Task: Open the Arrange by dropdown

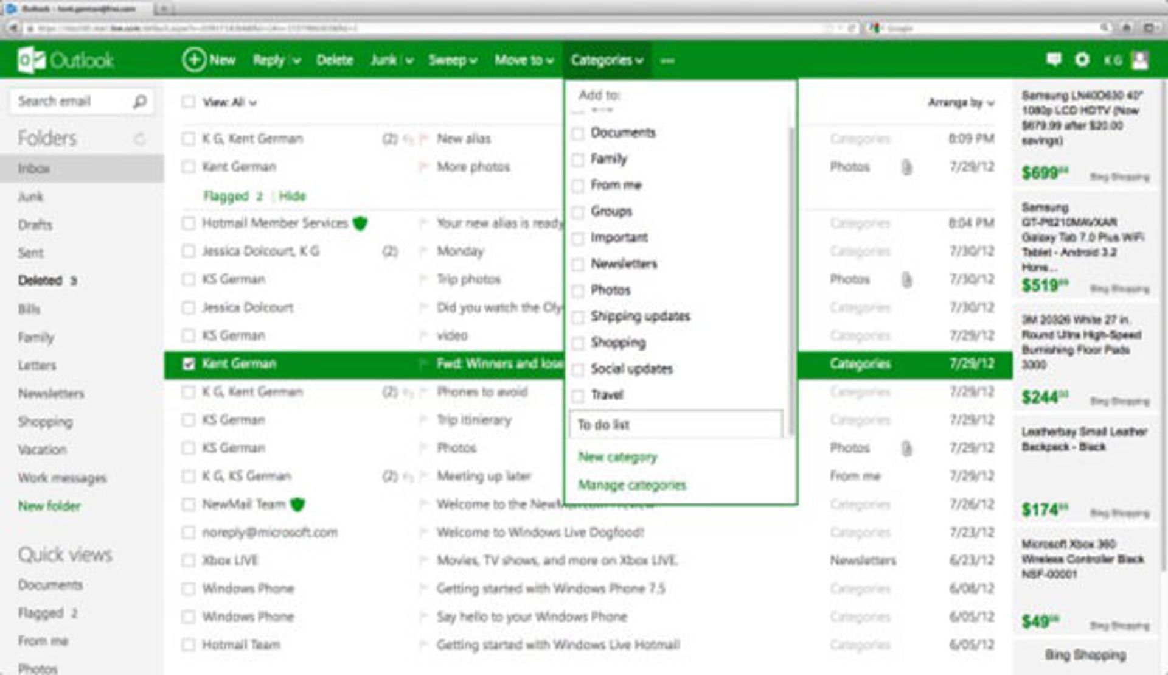Action: click(961, 102)
